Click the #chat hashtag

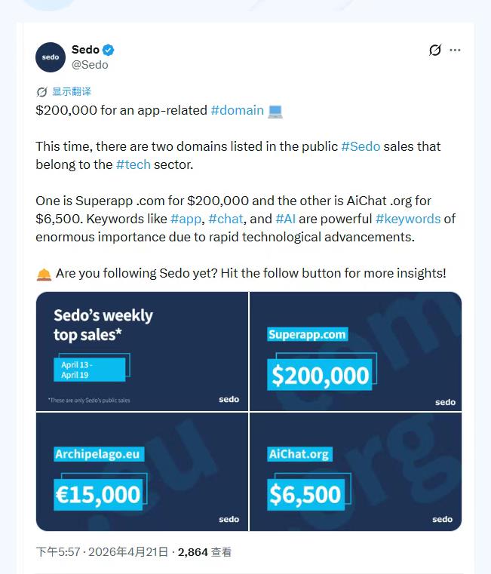tap(226, 219)
